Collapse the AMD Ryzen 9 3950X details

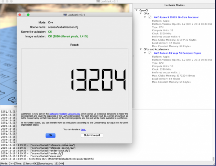(145, 17)
